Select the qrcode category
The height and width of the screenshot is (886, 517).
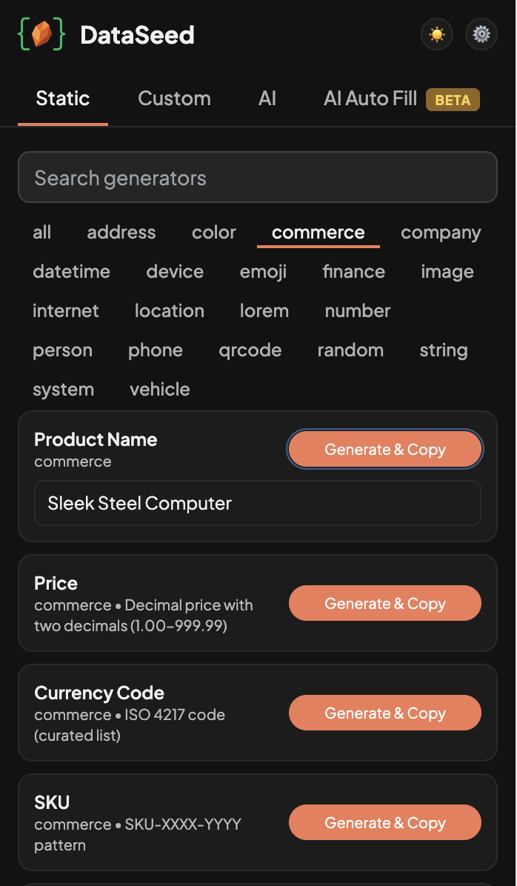[250, 350]
